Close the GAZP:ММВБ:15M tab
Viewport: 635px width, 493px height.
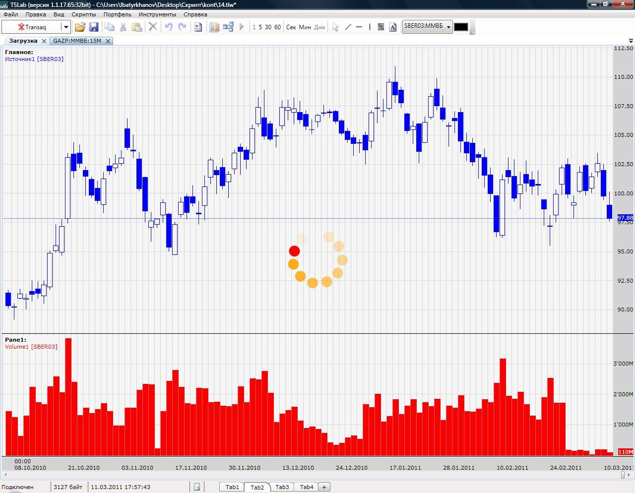point(108,41)
